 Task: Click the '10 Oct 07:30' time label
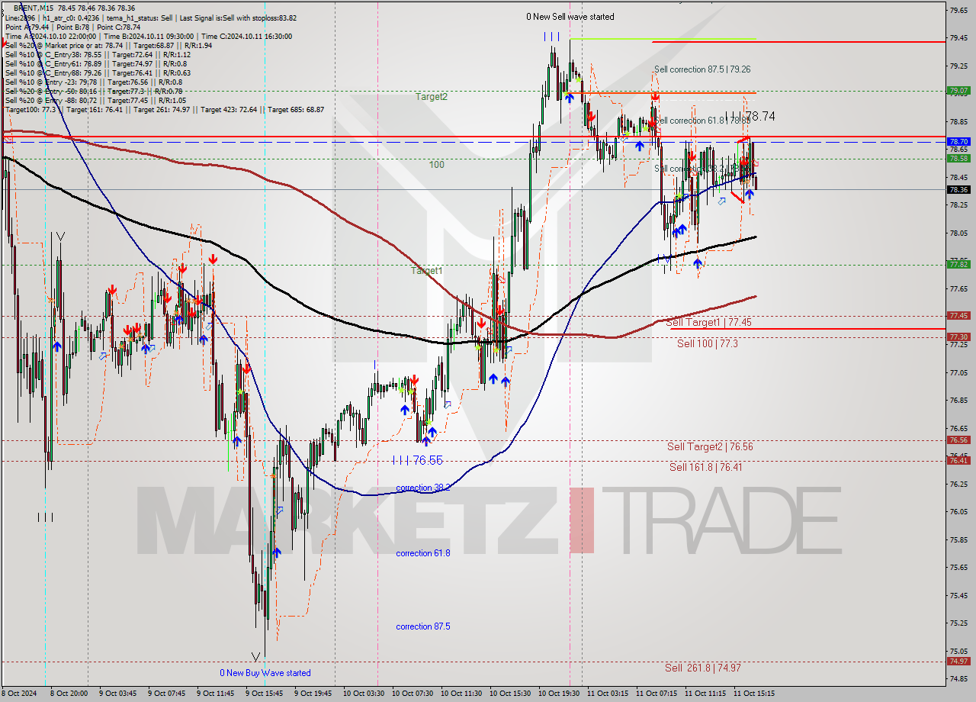413,694
